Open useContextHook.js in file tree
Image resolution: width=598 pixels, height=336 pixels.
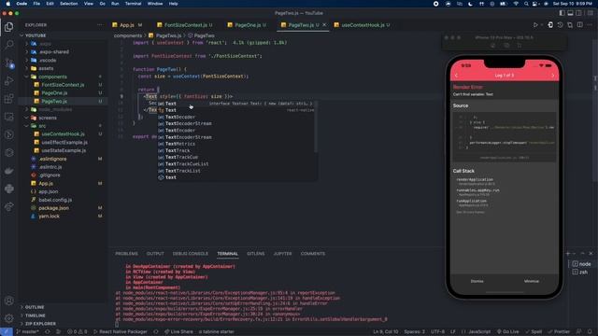click(x=63, y=134)
